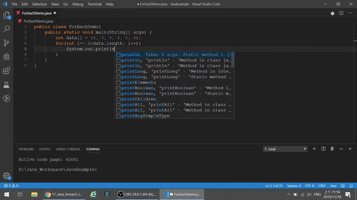Maximize the panel with up chevron
357x200 pixels.
(x=341, y=149)
